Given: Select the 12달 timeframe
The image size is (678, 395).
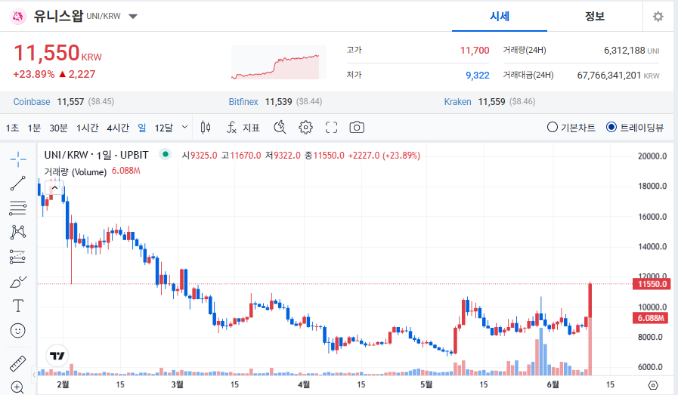Looking at the screenshot, I should point(163,128).
